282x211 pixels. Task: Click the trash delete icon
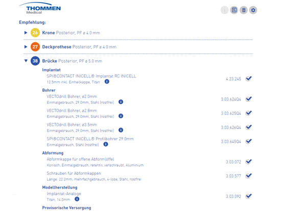pos(244,10)
